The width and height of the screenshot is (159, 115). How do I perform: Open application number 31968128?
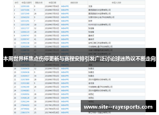tap(25, 98)
